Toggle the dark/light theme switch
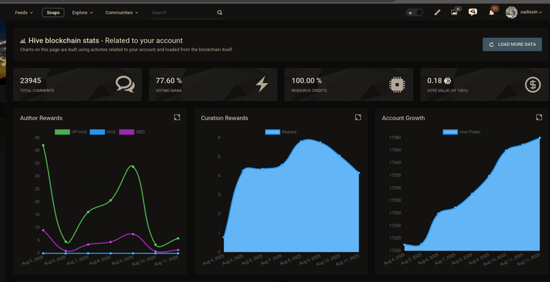 (414, 13)
